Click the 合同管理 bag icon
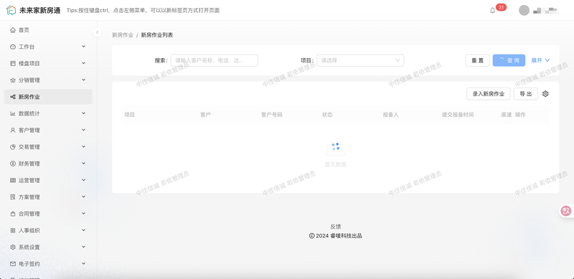The height and width of the screenshot is (279, 574). coord(13,214)
